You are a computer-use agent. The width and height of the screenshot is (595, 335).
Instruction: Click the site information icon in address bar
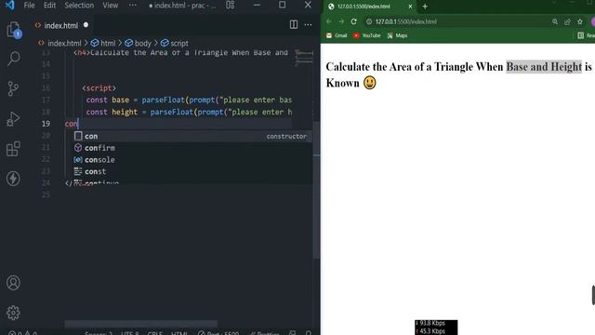[369, 21]
